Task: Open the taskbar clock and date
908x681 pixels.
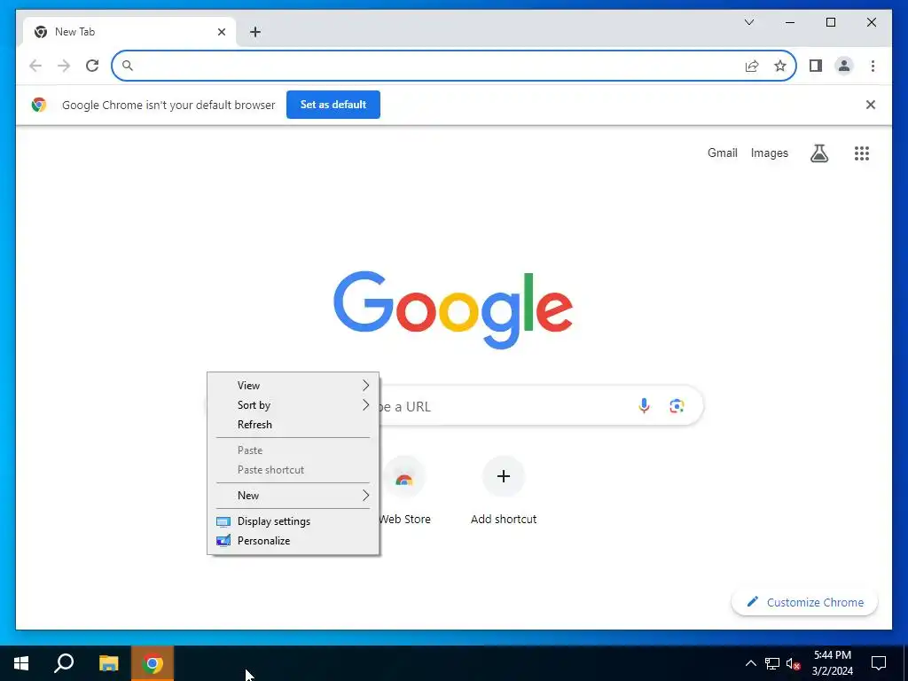Action: click(x=832, y=663)
